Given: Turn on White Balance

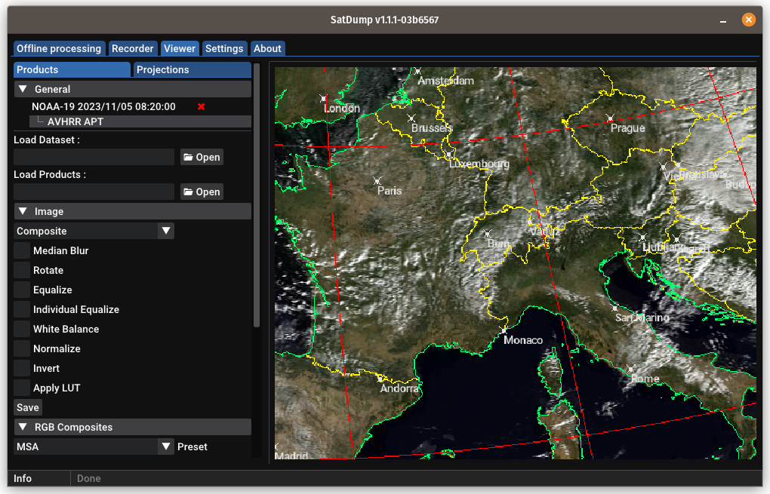Looking at the screenshot, I should (x=22, y=329).
